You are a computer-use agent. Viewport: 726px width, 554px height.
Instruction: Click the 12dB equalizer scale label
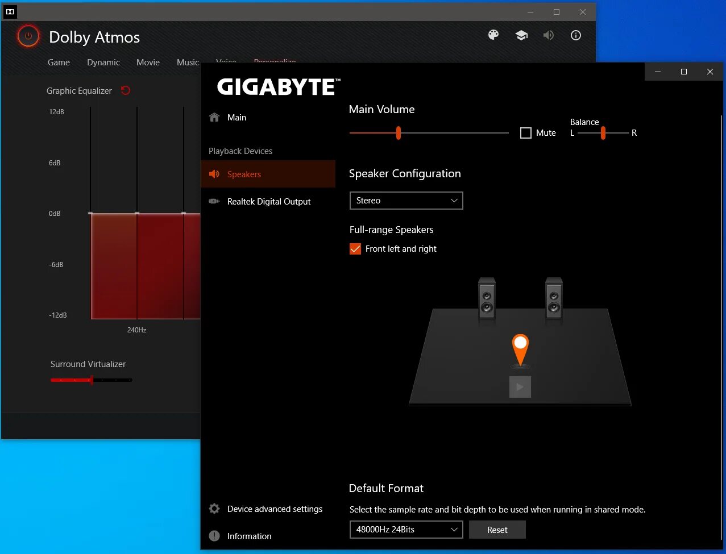pos(56,112)
